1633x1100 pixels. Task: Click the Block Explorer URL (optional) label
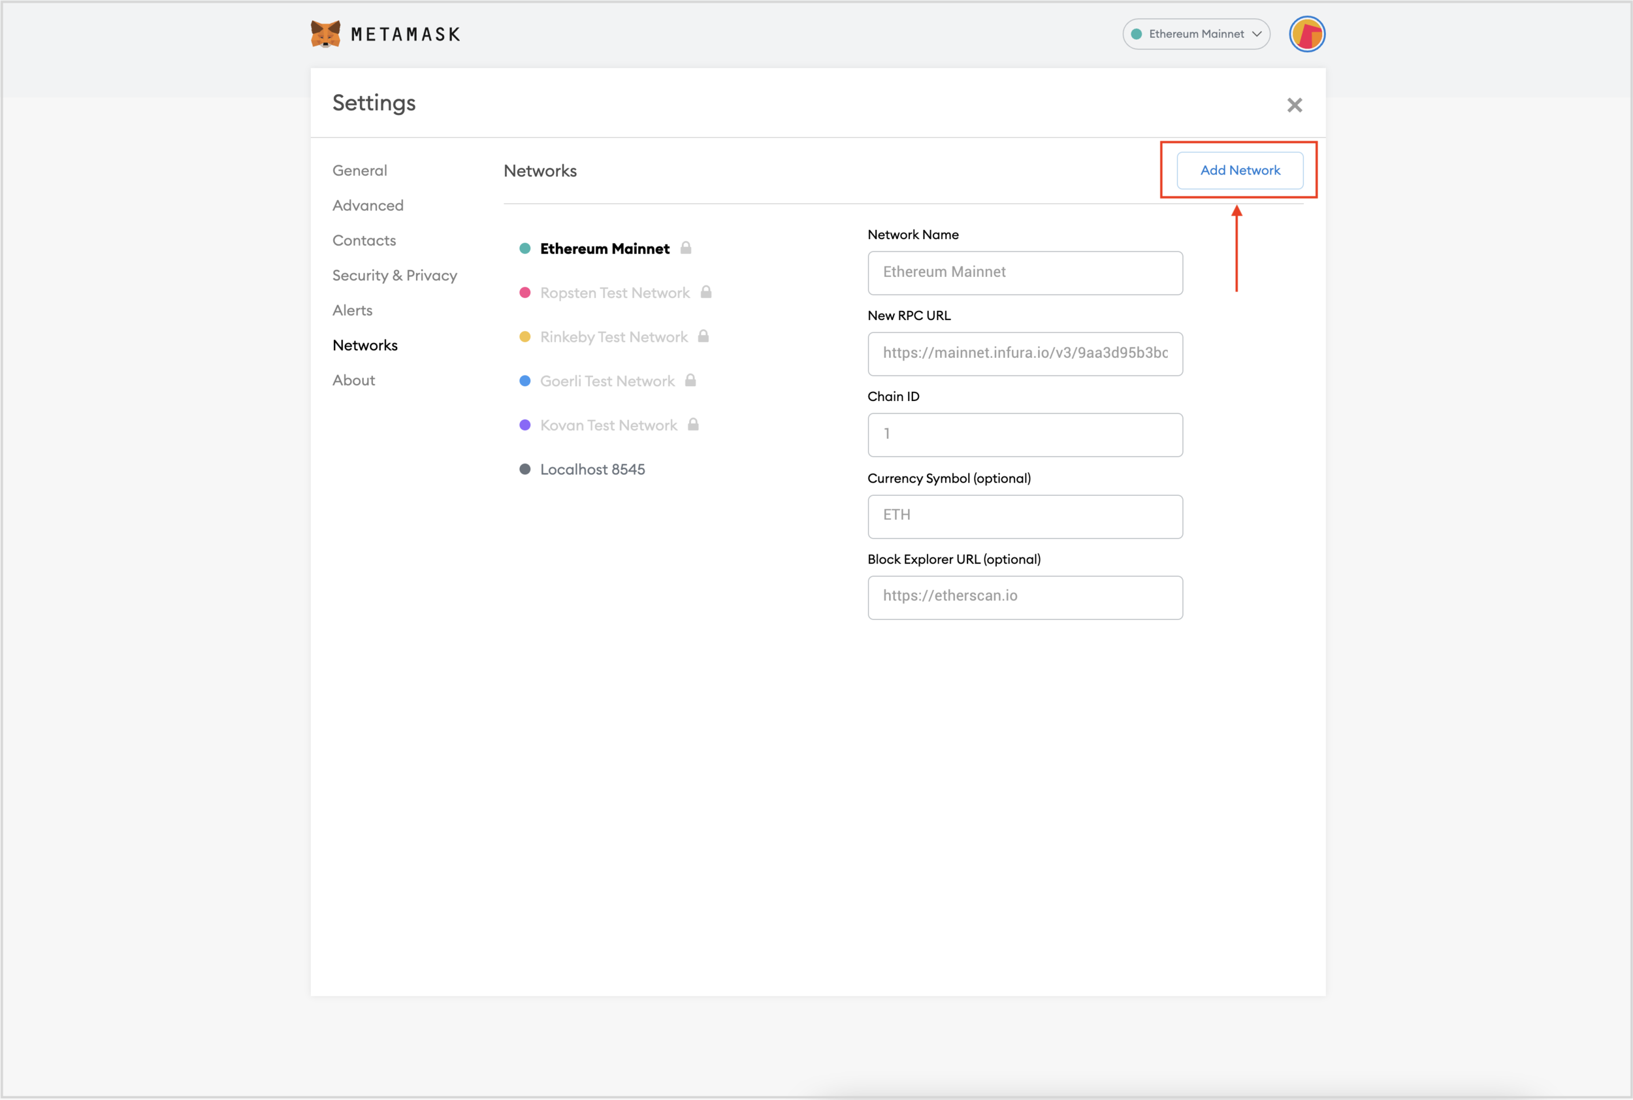[954, 559]
